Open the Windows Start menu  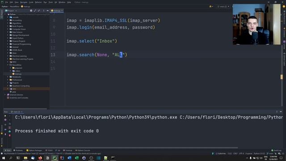4,158
